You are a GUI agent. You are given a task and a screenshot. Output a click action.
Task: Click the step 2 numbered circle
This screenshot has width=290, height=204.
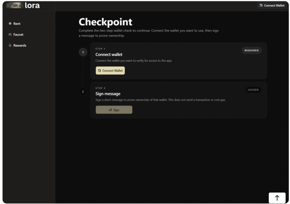tap(83, 91)
